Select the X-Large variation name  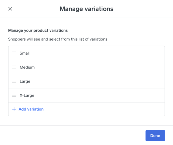pyautogui.click(x=27, y=95)
